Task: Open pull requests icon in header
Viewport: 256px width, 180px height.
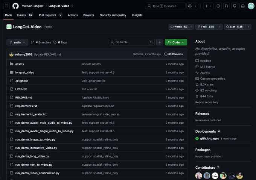Action: [x=227, y=6]
